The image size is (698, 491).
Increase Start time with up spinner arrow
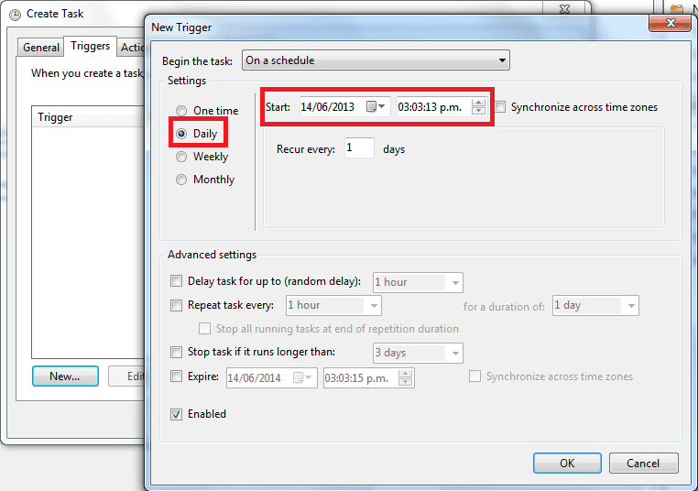pos(478,103)
